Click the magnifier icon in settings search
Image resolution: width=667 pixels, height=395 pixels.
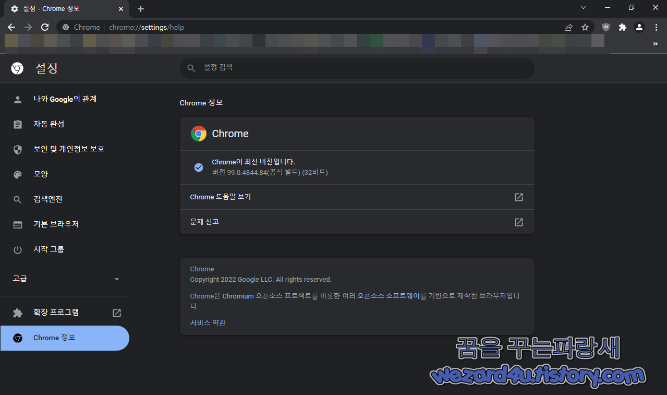191,68
